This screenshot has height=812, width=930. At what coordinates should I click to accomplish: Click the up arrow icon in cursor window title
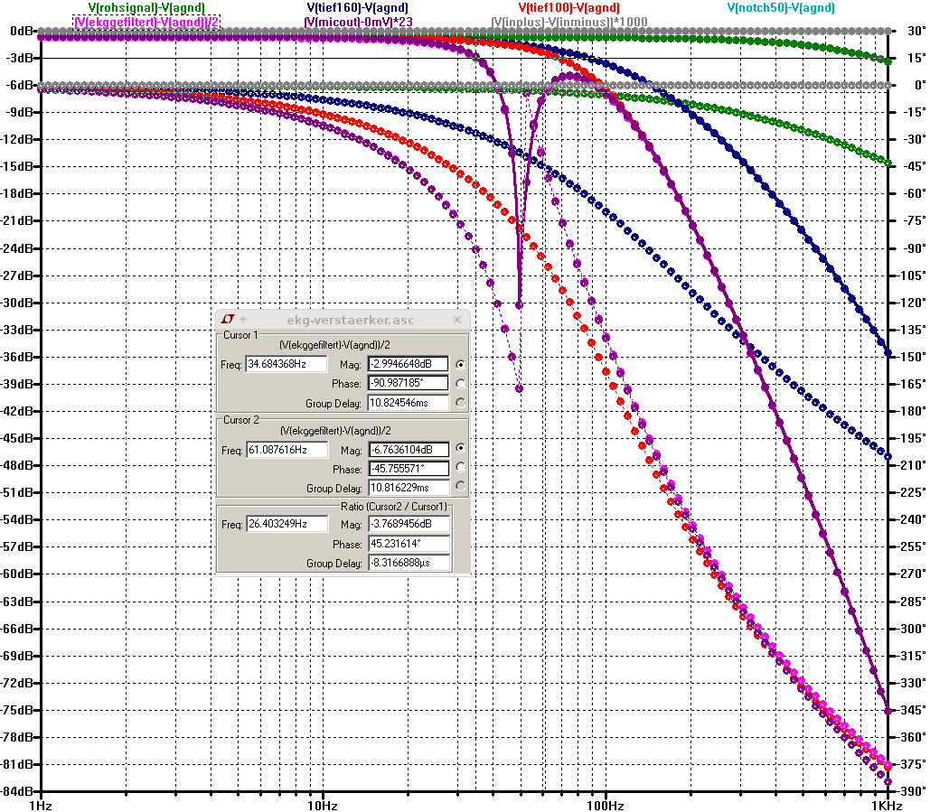coord(243,320)
